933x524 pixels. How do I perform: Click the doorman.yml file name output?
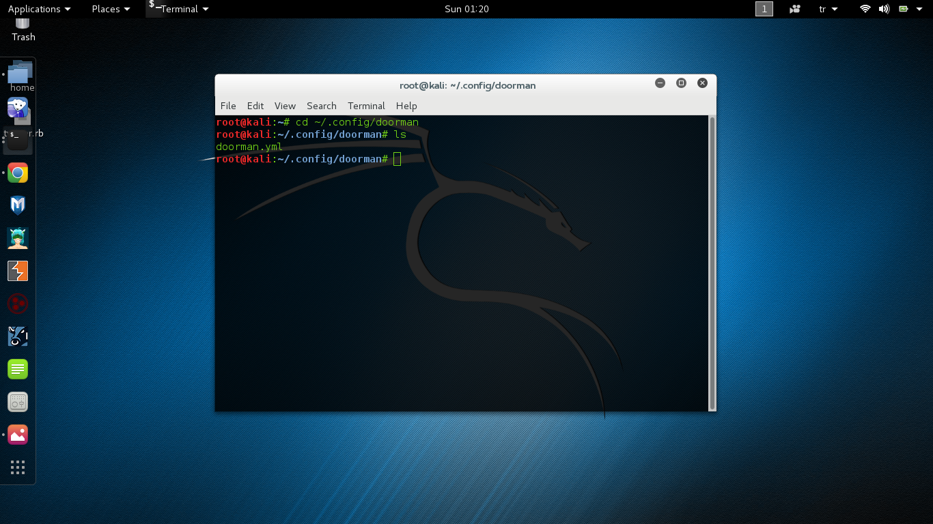coord(249,147)
